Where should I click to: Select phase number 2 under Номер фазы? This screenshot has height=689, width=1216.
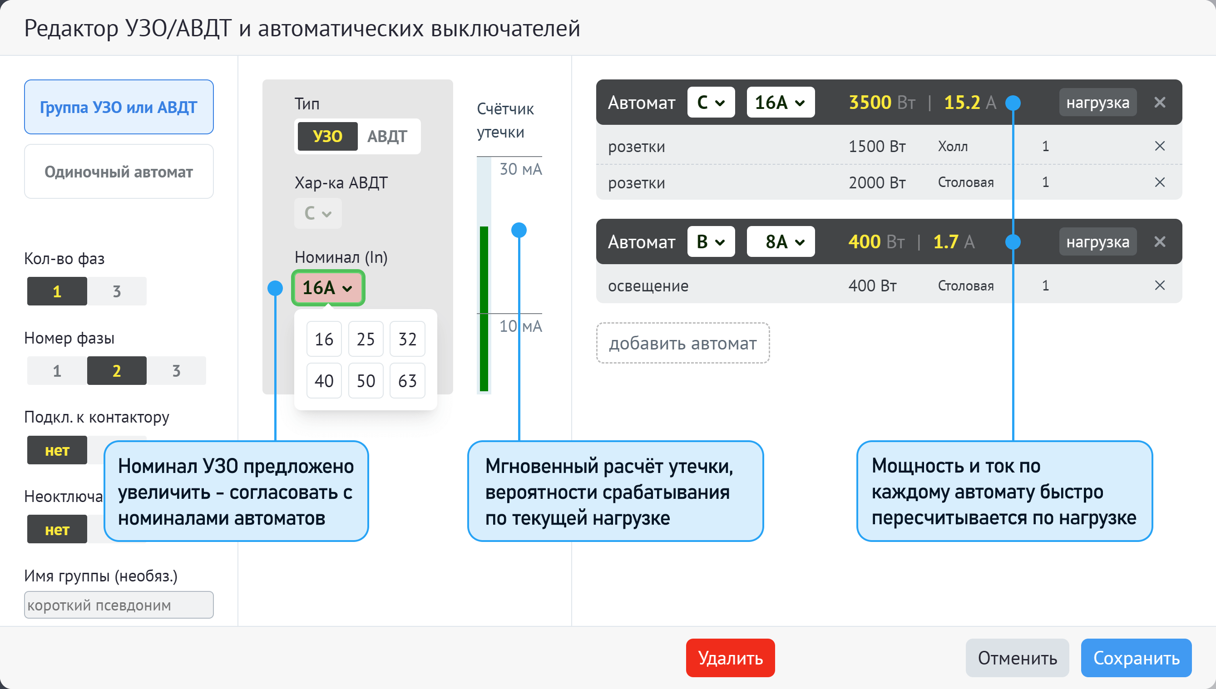(117, 370)
